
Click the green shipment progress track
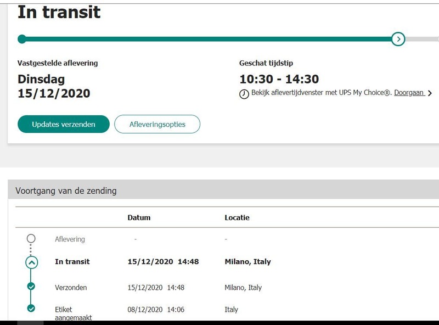(209, 39)
